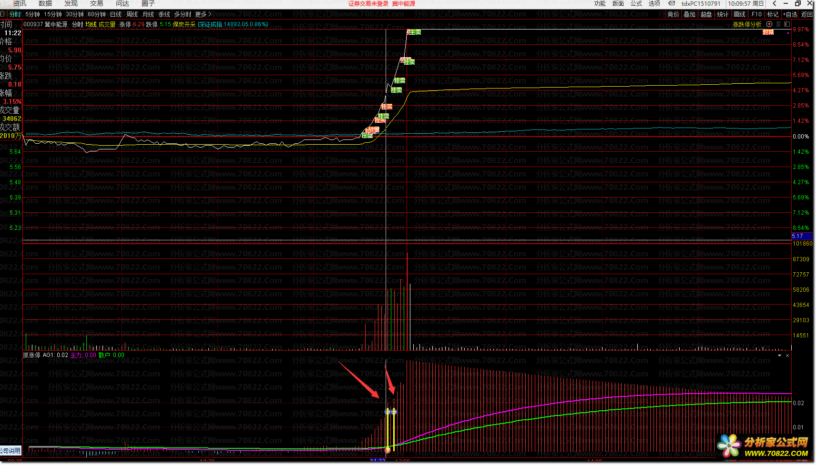The width and height of the screenshot is (817, 465).
Task: Click the 标记 mark button
Action: click(x=773, y=14)
